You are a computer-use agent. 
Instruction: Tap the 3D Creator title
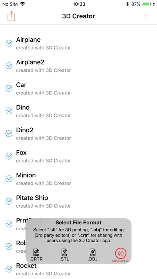pos(78,16)
